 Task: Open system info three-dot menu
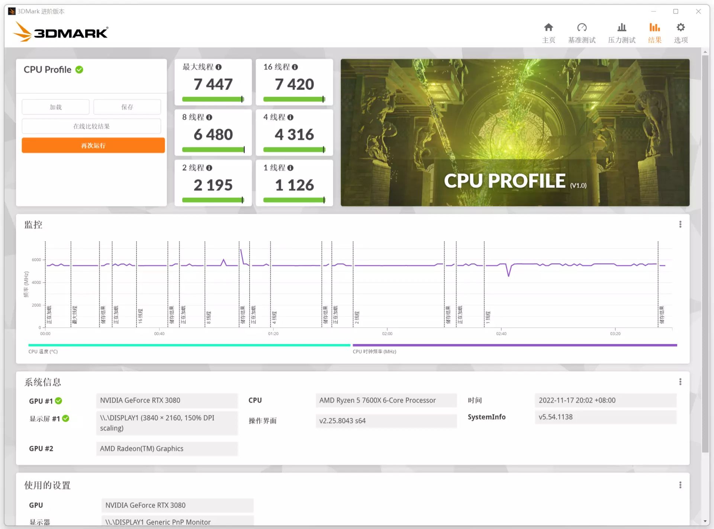point(680,382)
